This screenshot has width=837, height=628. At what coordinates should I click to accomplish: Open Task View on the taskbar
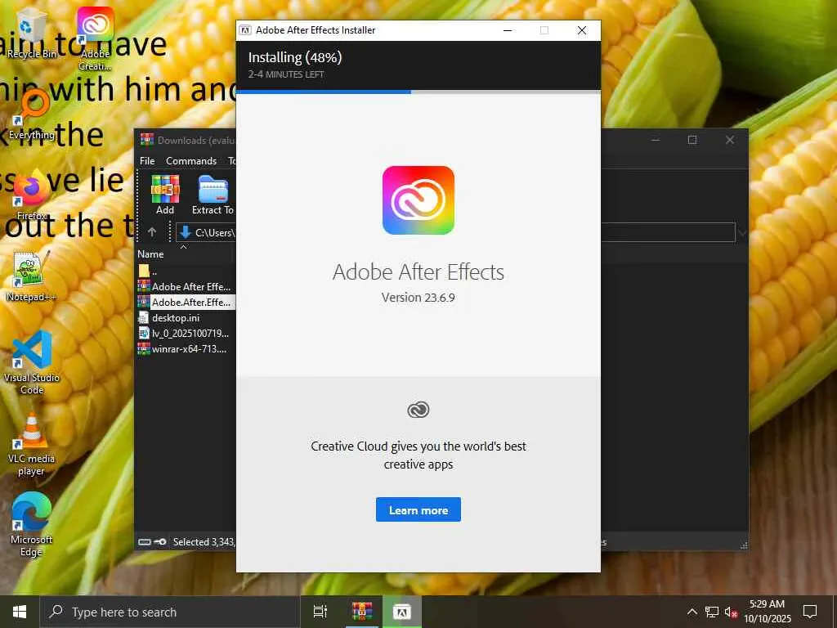(320, 612)
